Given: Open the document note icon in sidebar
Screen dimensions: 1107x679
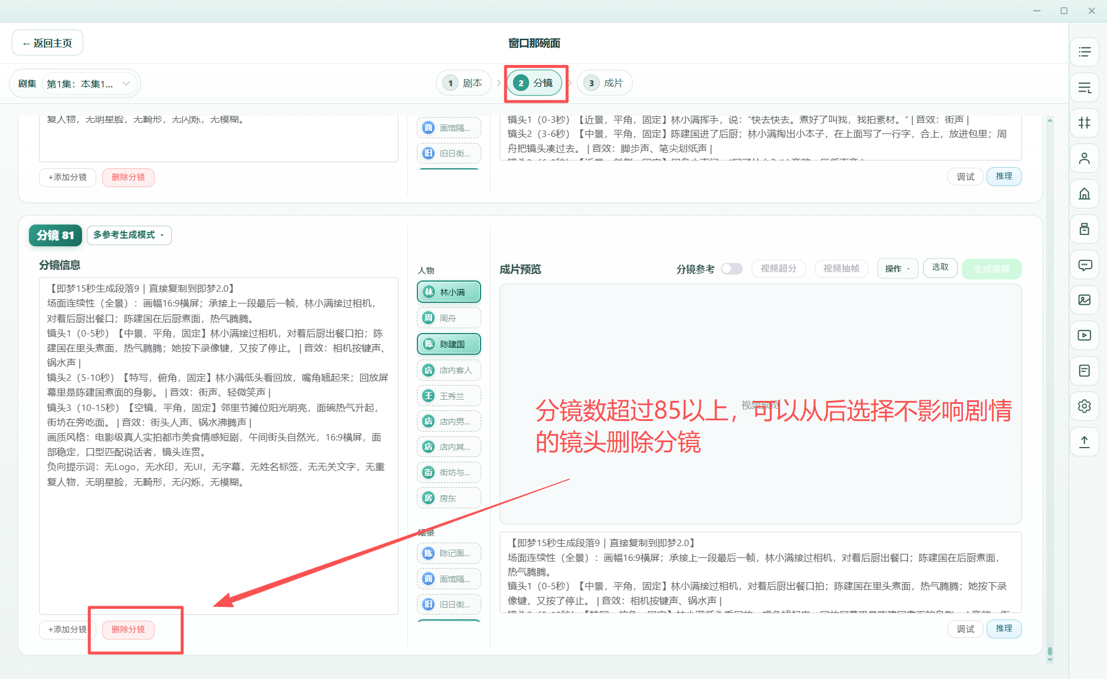Looking at the screenshot, I should 1085,371.
